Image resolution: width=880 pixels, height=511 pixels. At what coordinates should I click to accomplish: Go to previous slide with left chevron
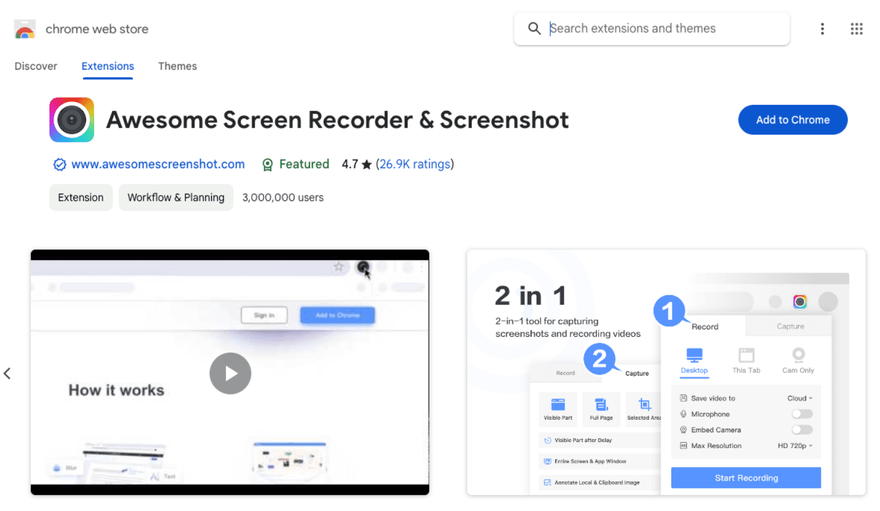7,374
